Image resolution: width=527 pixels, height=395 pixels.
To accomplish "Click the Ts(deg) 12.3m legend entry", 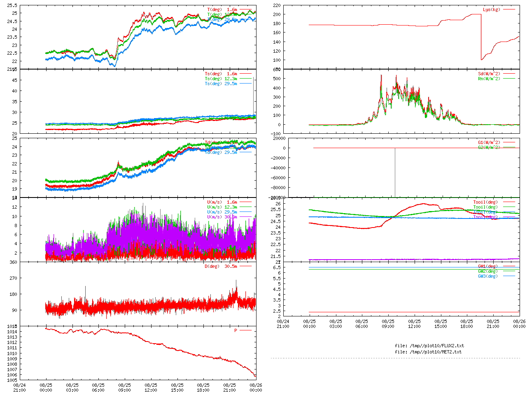I will 228,79.
